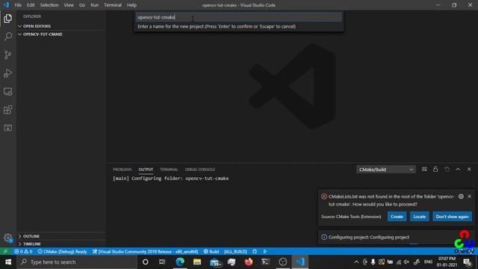The image size is (478, 269).
Task: Open the View menu
Action: tap(69, 5)
